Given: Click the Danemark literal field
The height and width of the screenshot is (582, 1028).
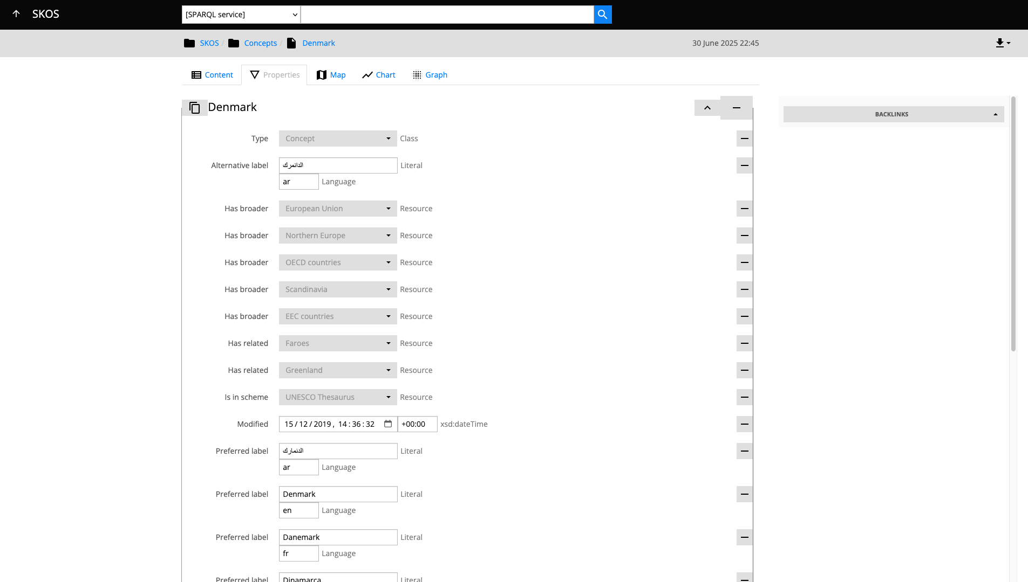Looking at the screenshot, I should click(338, 537).
